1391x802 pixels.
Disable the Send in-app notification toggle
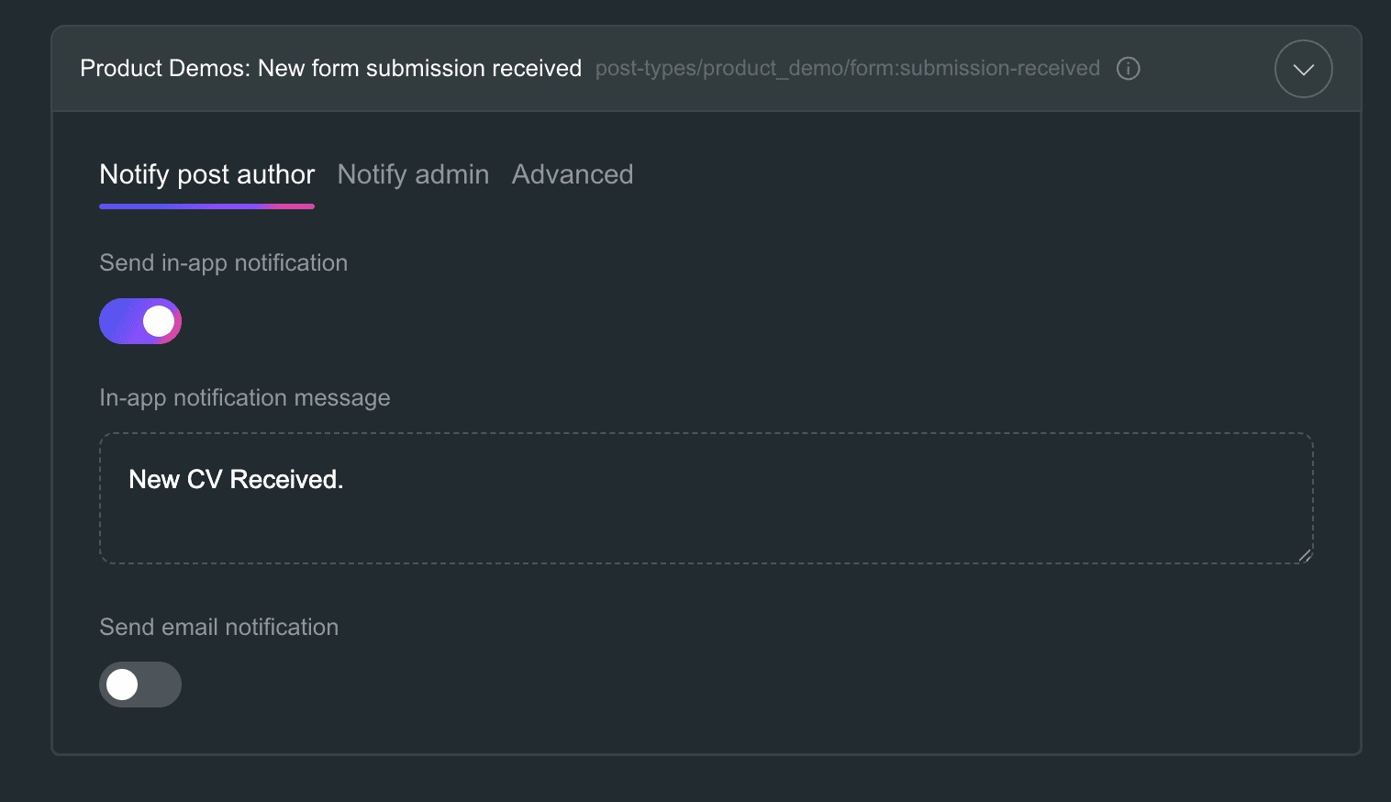coord(140,321)
